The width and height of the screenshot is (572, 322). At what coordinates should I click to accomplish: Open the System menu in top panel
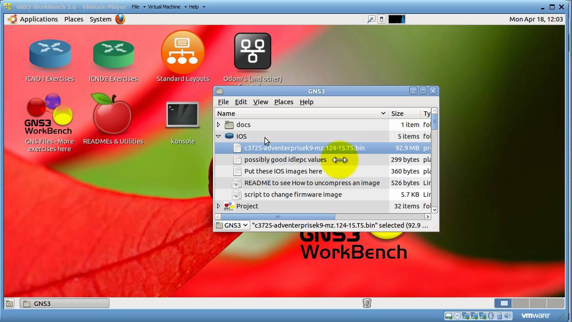click(101, 19)
